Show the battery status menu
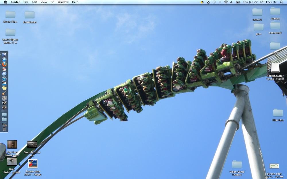 tap(238, 2)
